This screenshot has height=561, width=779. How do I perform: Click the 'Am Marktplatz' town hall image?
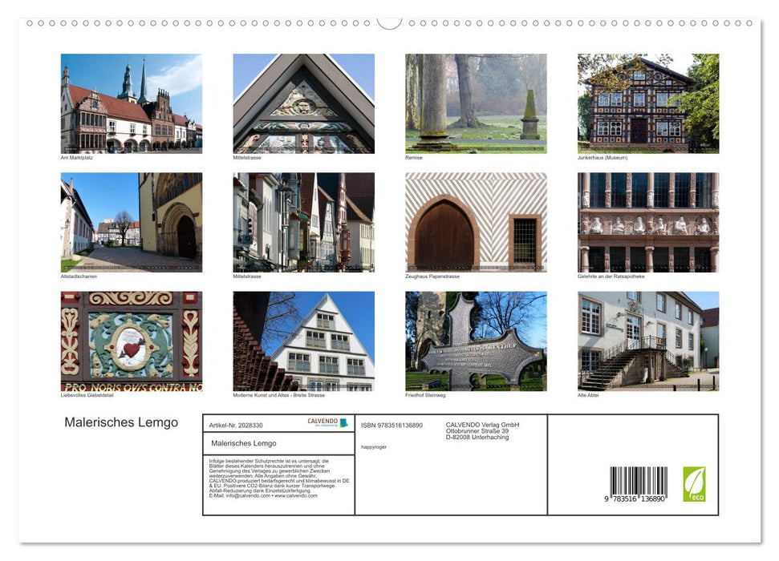[x=131, y=102]
